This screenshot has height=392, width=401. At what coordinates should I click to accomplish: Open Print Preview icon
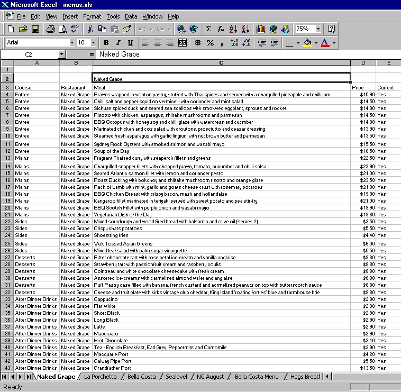(62, 29)
